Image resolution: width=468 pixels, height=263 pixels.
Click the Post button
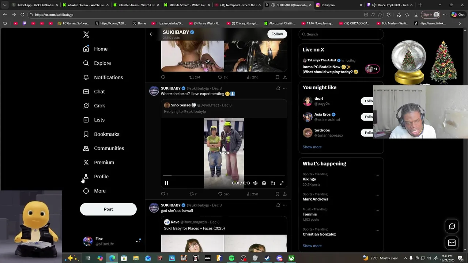[x=108, y=209]
